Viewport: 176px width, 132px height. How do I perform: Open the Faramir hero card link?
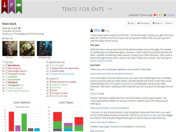[28, 57]
